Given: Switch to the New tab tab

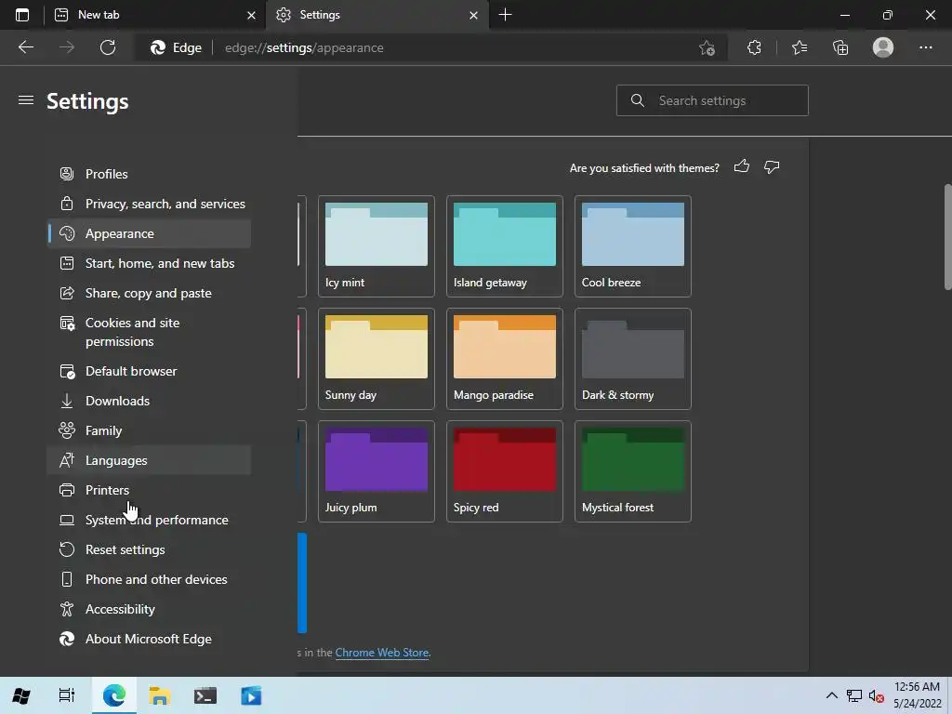Looking at the screenshot, I should [x=154, y=15].
